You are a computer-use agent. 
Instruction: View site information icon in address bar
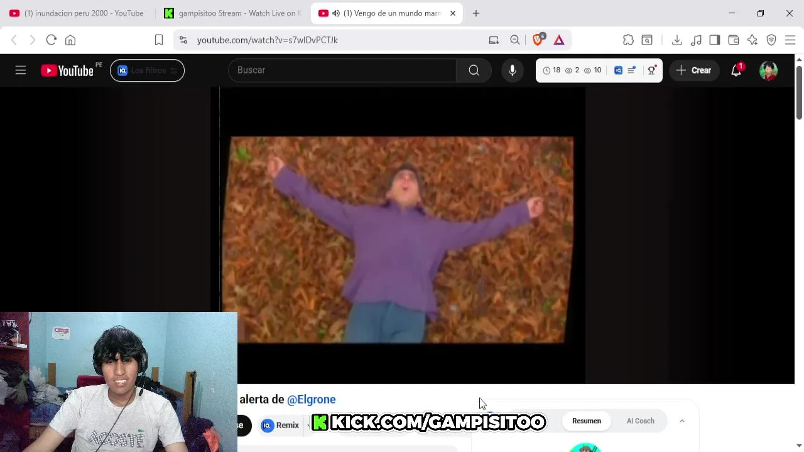coord(183,40)
